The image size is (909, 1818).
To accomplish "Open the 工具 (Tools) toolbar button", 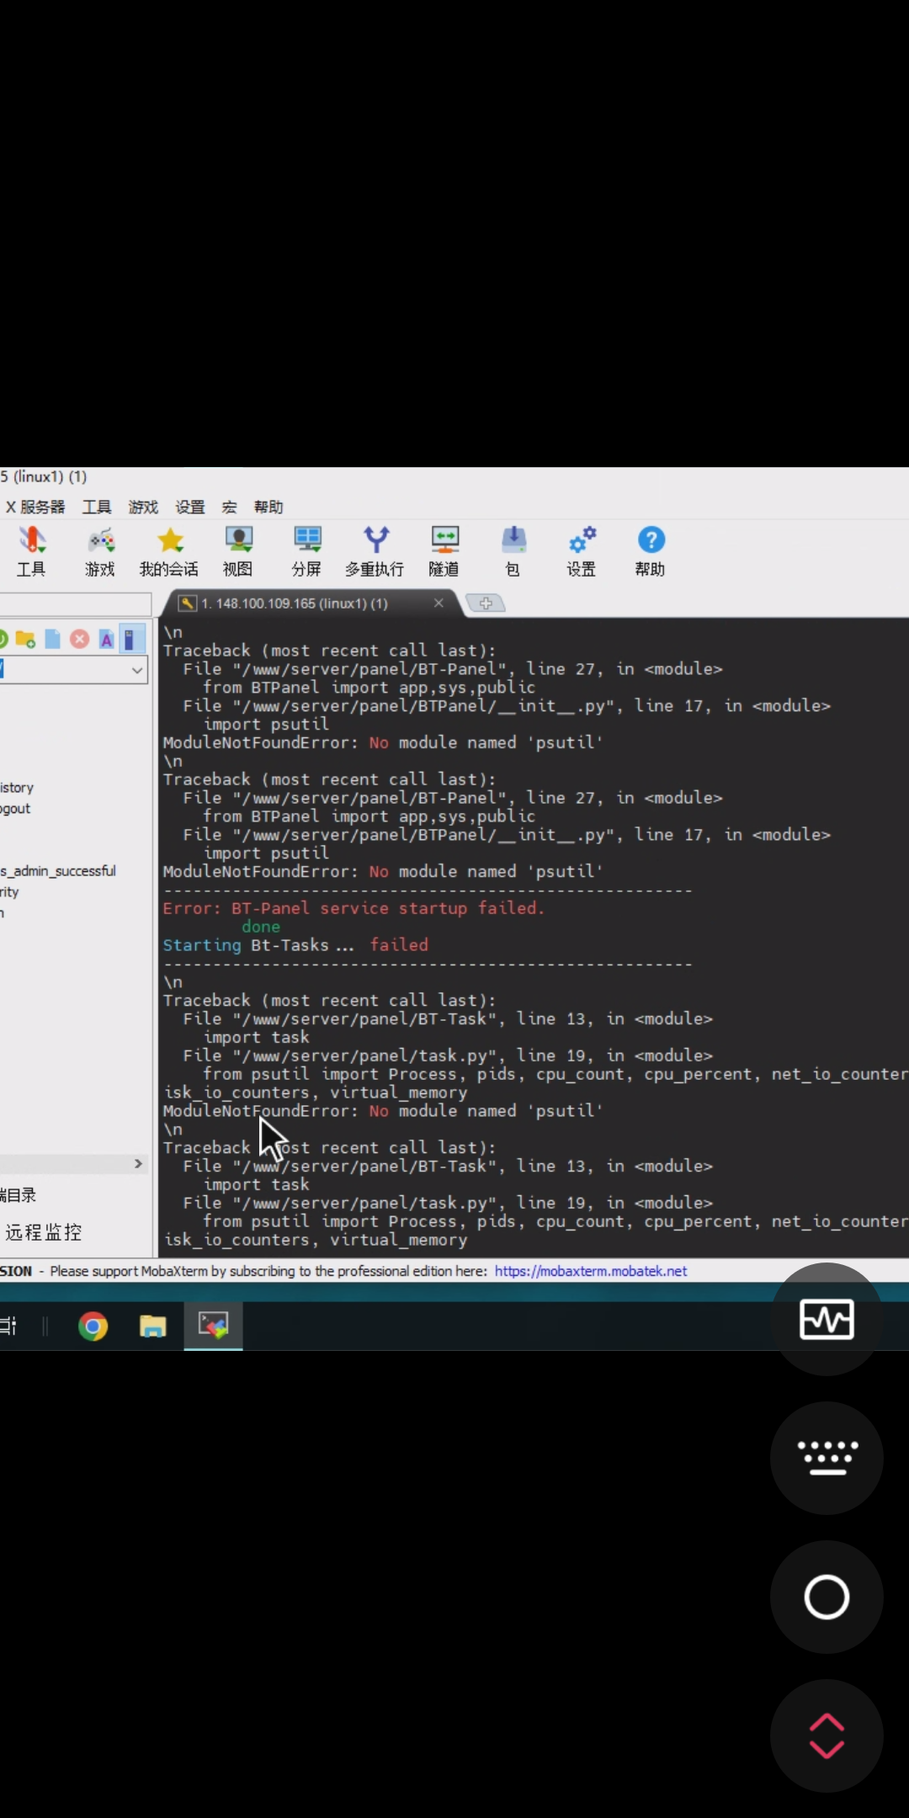I will 31,551.
